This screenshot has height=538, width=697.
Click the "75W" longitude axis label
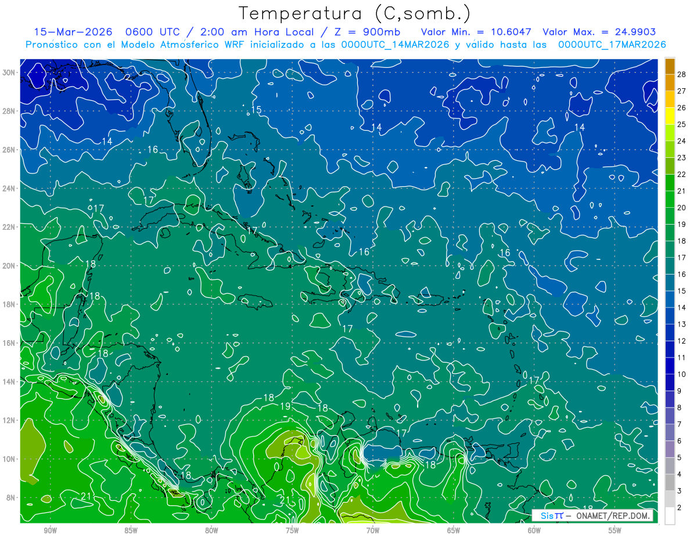[292, 530]
